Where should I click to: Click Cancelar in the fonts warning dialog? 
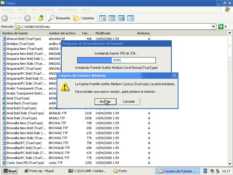[x=129, y=101]
